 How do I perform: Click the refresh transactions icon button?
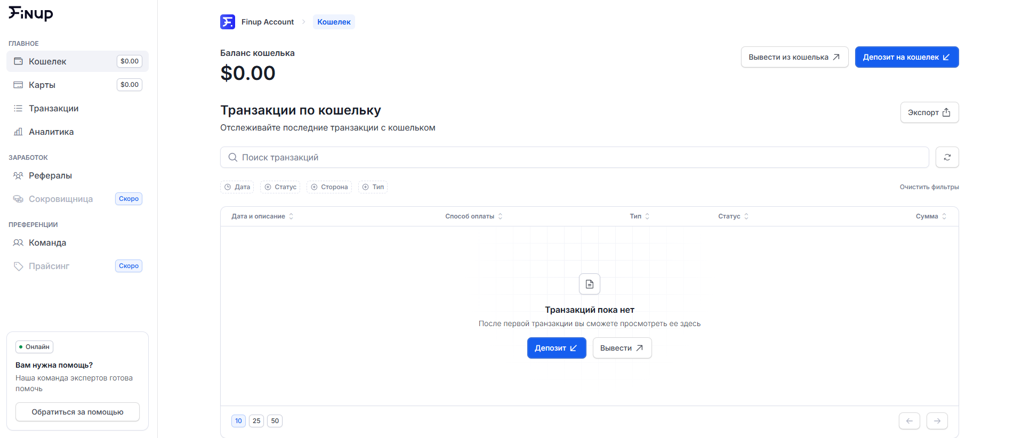coord(947,157)
